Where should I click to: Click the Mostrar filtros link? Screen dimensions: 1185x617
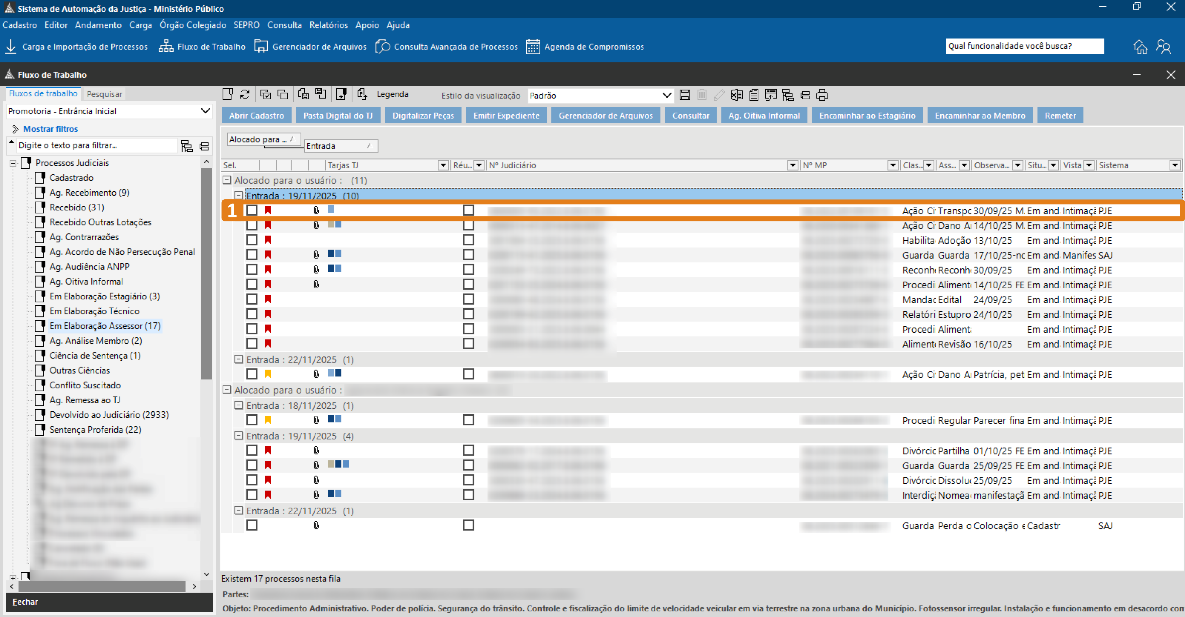pyautogui.click(x=50, y=129)
